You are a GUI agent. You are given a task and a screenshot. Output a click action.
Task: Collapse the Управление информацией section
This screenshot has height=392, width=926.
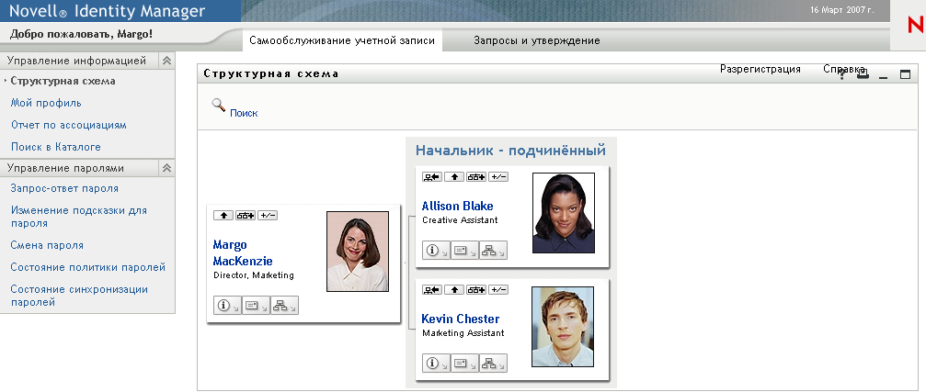166,61
